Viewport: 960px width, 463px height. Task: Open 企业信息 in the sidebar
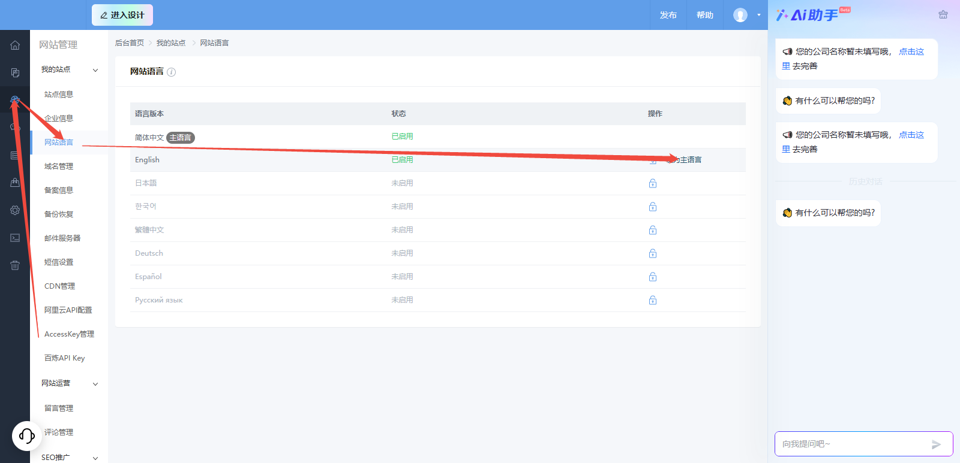coord(59,119)
